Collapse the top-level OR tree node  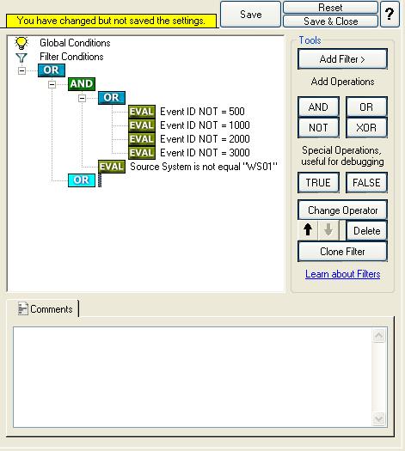tap(21, 70)
